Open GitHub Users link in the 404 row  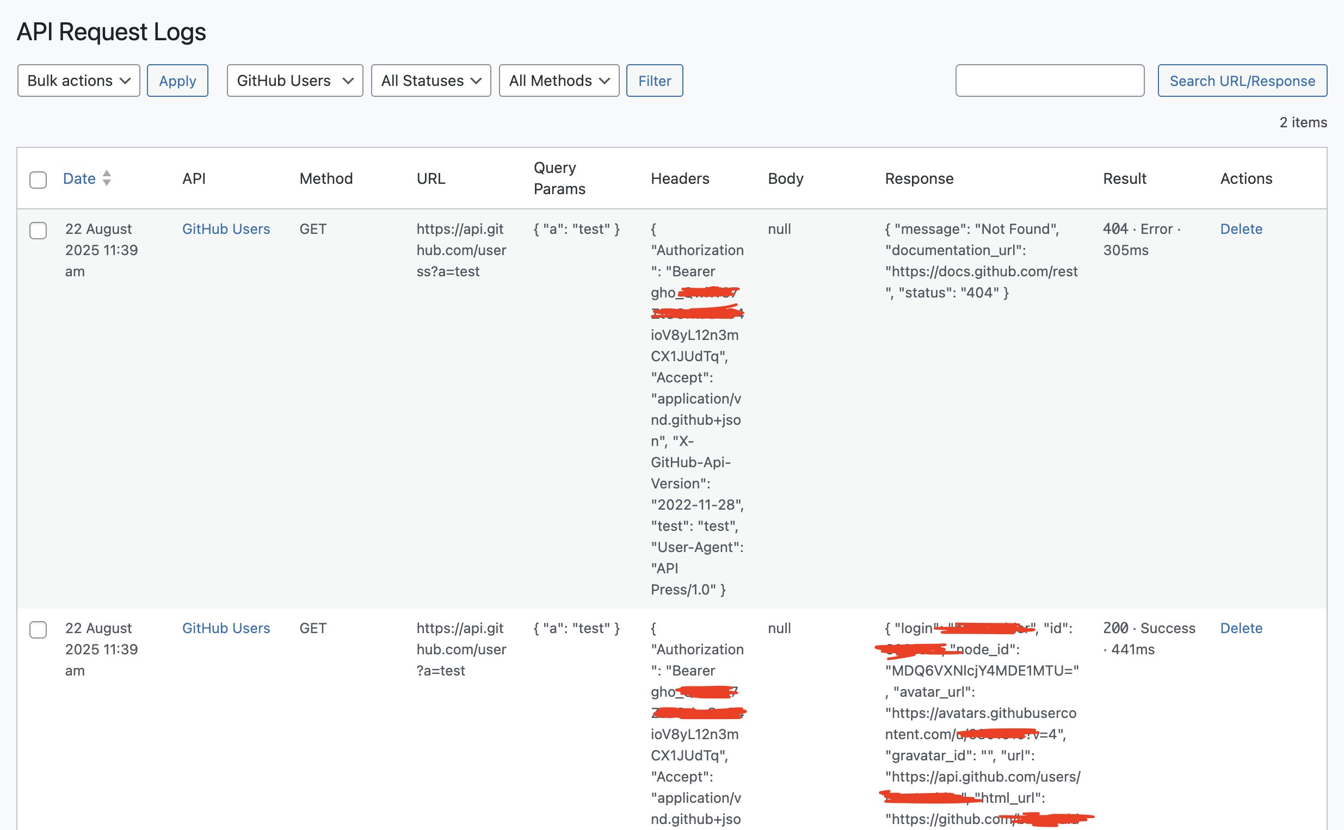[x=226, y=229]
